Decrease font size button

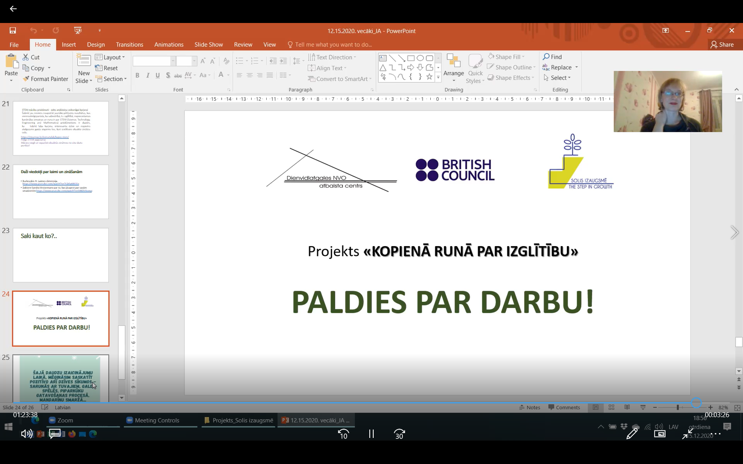pos(213,61)
